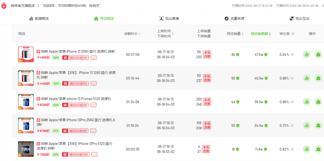Click verified shield next to 90 sales
Viewport: 324px width, 161px height.
click(238, 78)
